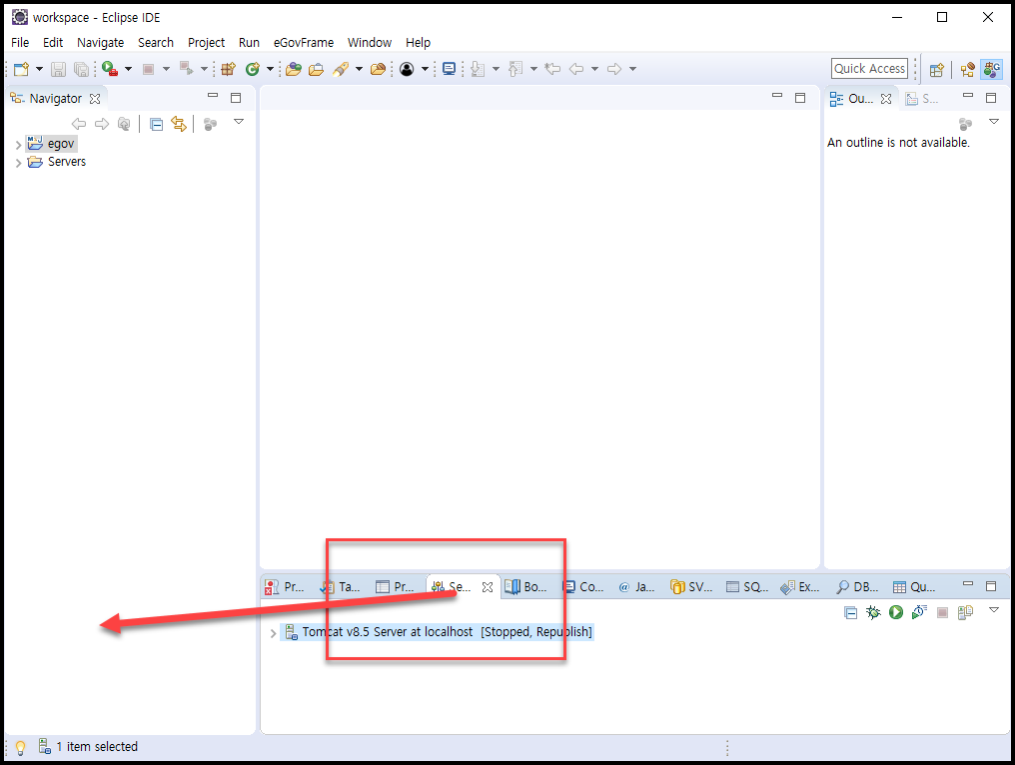
Task: Open the Navigator View Menu triangle
Action: [238, 122]
